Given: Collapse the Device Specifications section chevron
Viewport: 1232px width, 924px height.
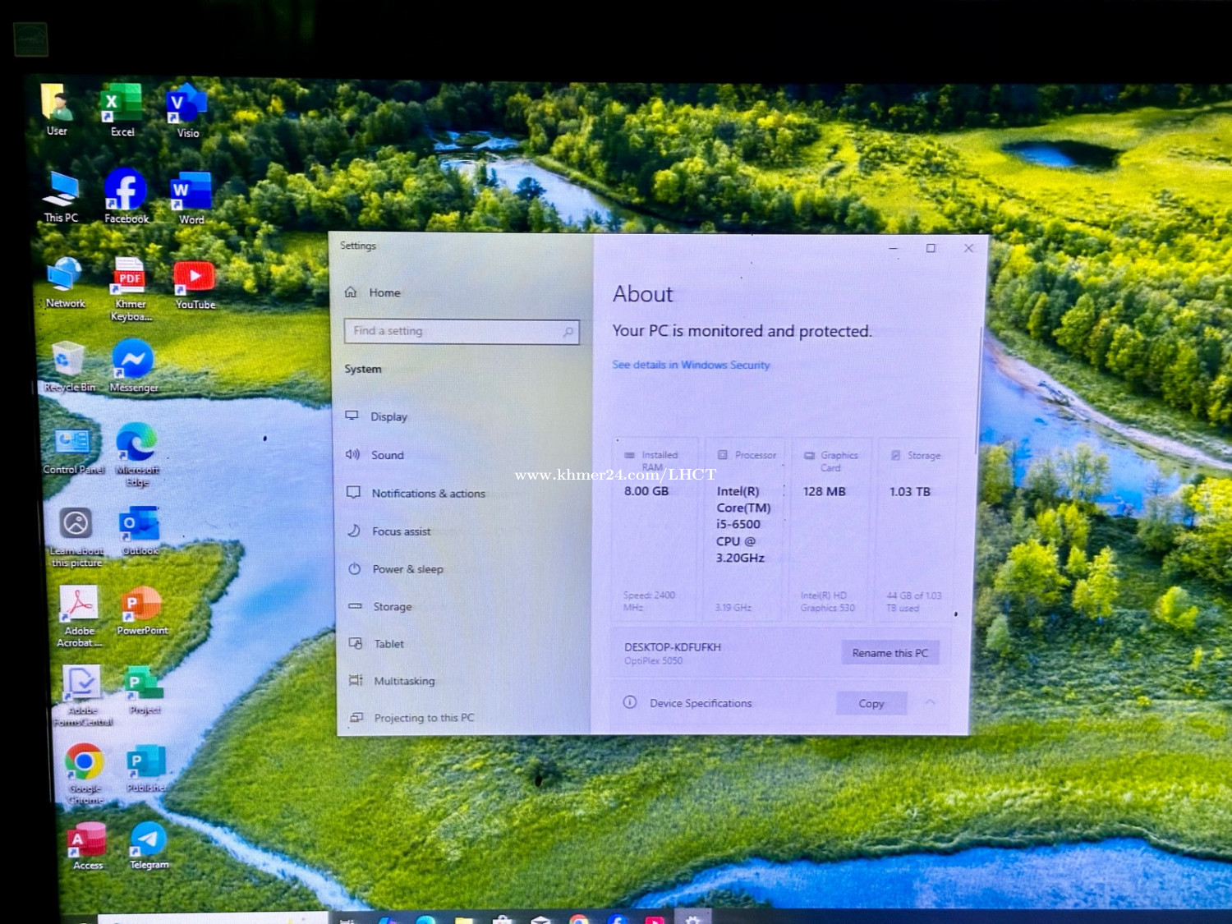Looking at the screenshot, I should (x=931, y=703).
